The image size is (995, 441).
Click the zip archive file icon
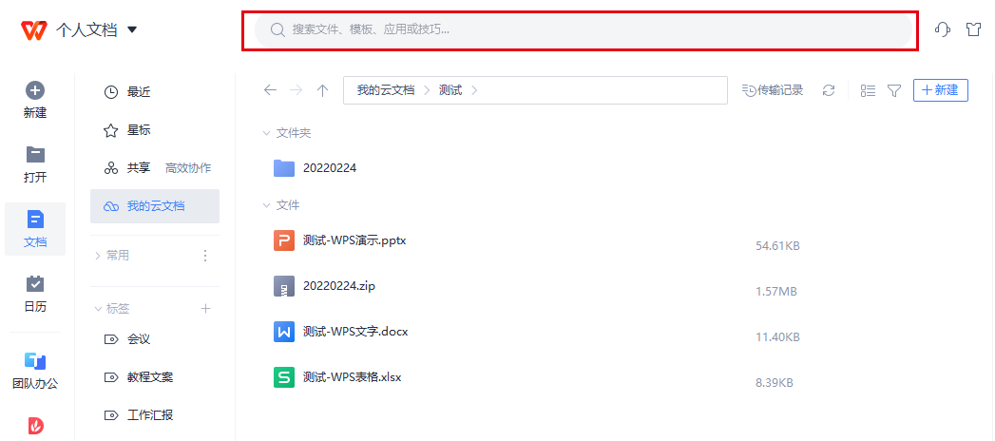click(x=284, y=286)
